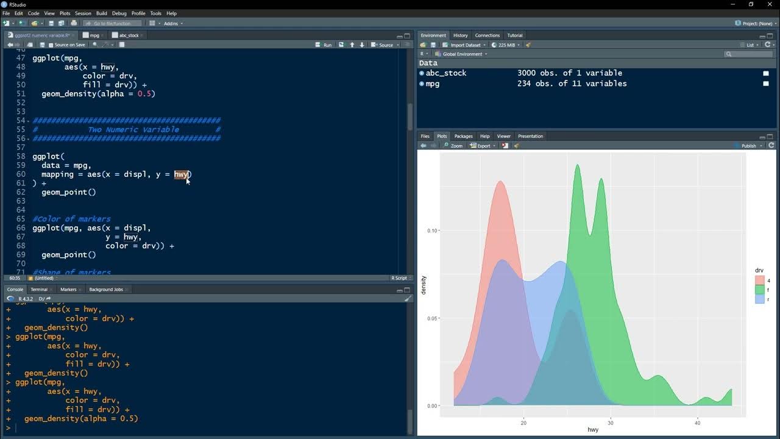Click the console vertical scrollbar
780x439 pixels.
[409, 420]
